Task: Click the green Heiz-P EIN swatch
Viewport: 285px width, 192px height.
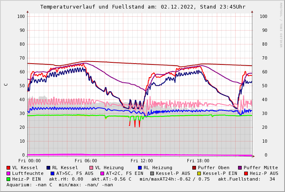Action: [x=9, y=179]
